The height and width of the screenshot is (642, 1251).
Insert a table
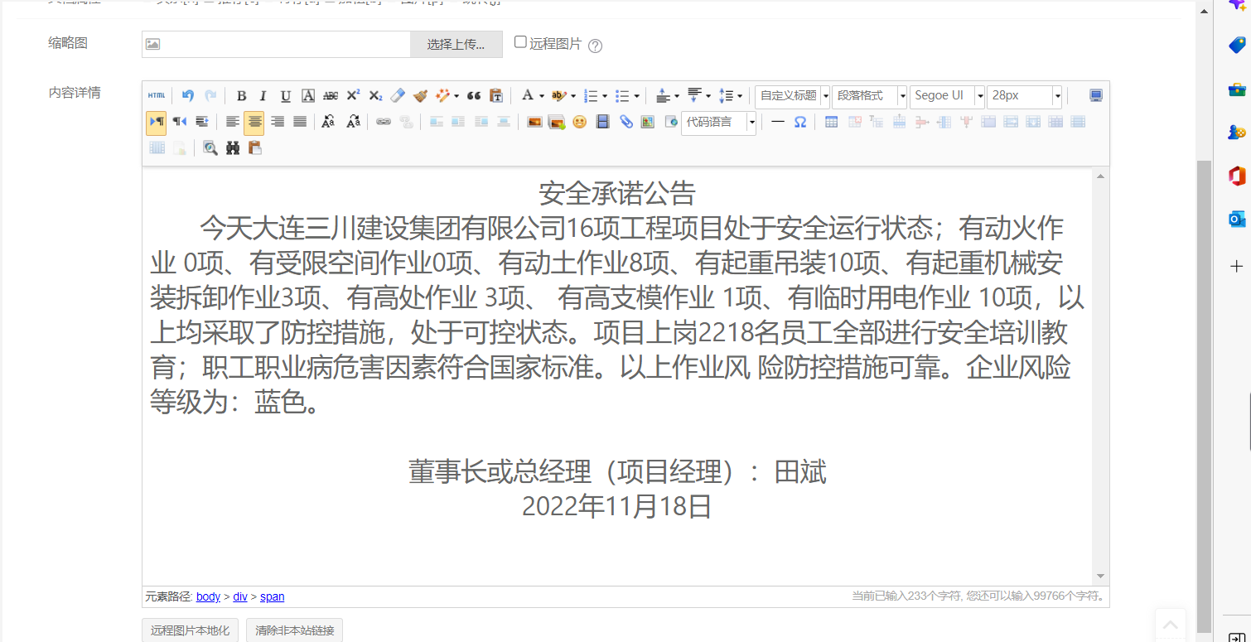831,122
